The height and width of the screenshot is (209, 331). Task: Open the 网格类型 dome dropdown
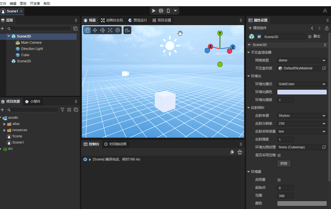(302, 60)
